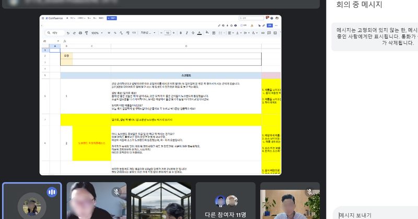The height and width of the screenshot is (219, 418).
Task: Click the Confluence logo in the shared screen
Action: pos(54,18)
